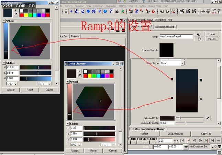The height and width of the screenshot is (155, 222).
Task: Toggle the dynamics selection mask icon
Action: 100,11
